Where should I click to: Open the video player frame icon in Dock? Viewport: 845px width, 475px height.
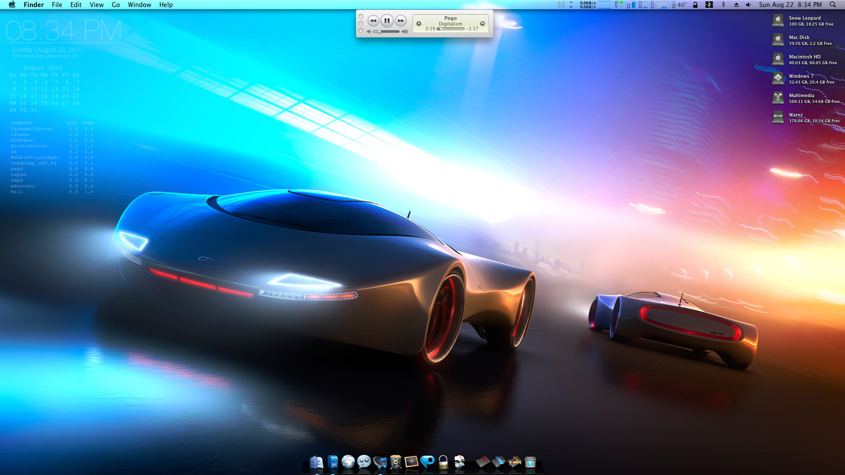(x=411, y=462)
